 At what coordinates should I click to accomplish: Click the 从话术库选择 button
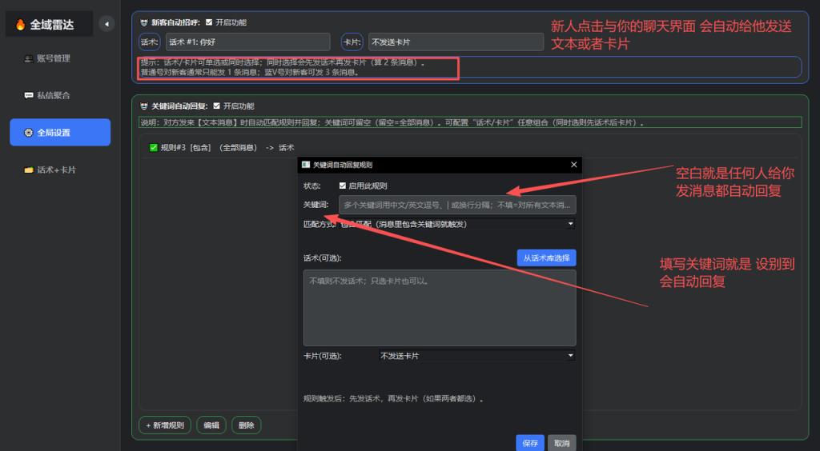pos(546,257)
